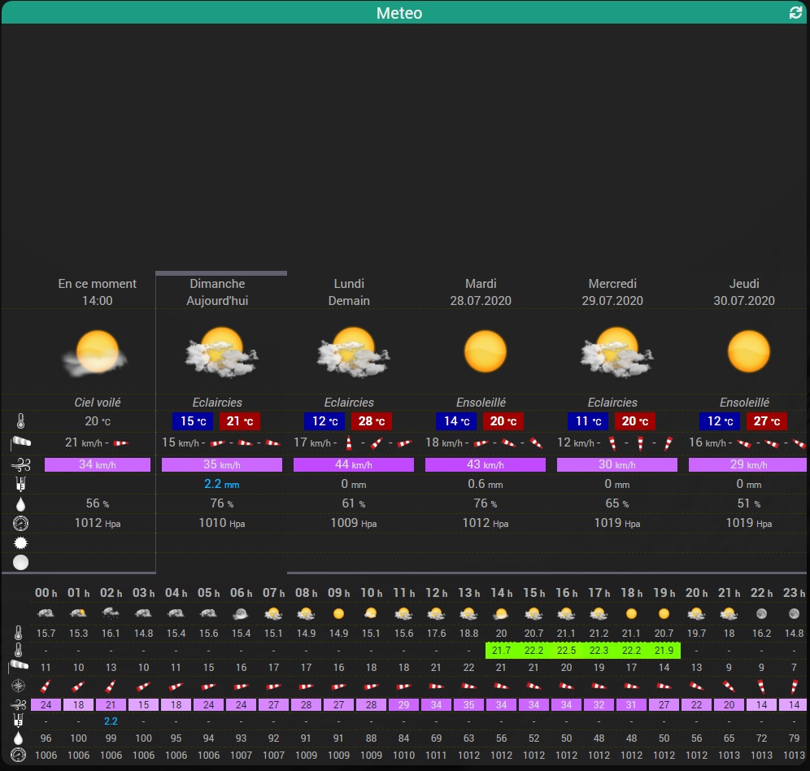810x771 pixels.
Task: Click the 09 h sunny hourly icon
Action: point(339,613)
